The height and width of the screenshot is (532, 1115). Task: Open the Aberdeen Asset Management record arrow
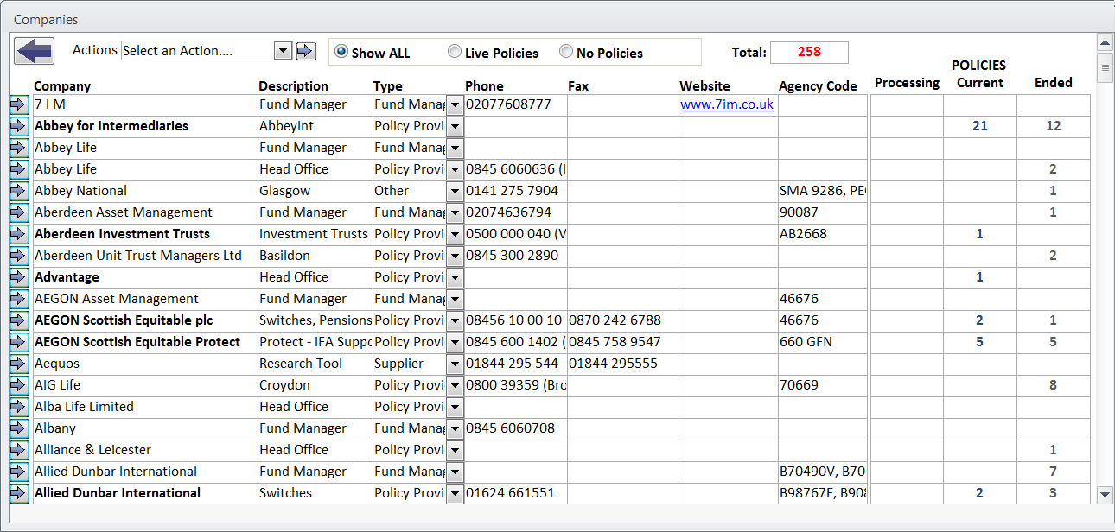[19, 212]
